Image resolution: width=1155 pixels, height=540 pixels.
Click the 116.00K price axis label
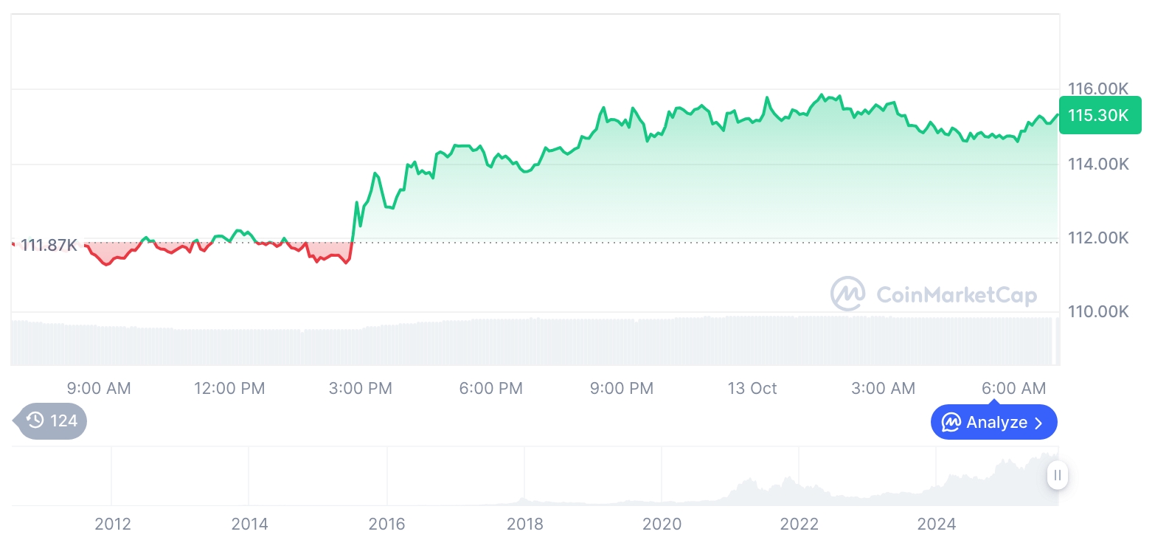[x=1098, y=89]
